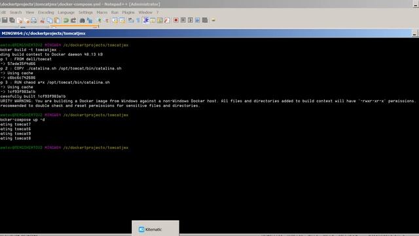Toggle the Word Wrap toolbar icon

click(x=131, y=20)
